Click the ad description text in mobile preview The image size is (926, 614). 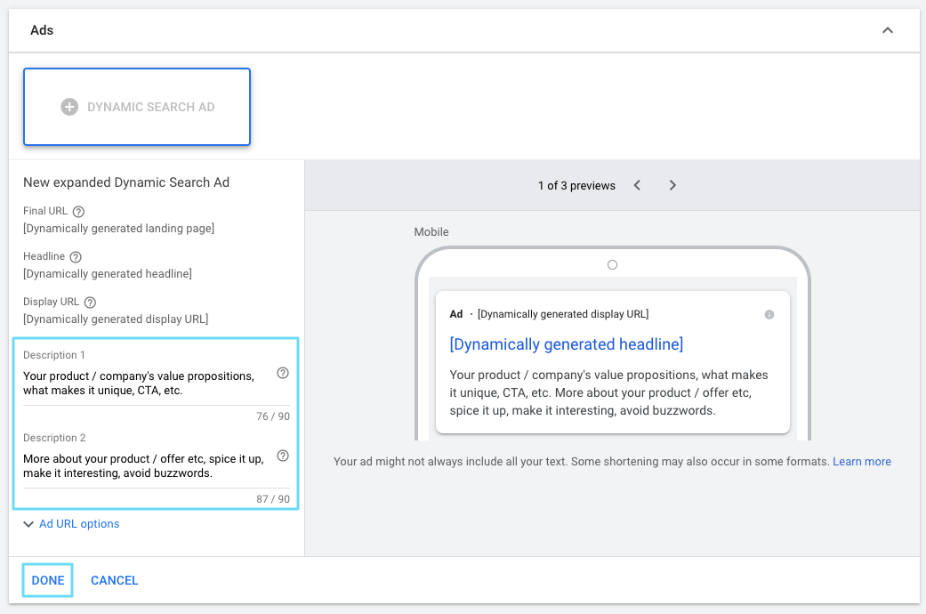[x=608, y=393]
